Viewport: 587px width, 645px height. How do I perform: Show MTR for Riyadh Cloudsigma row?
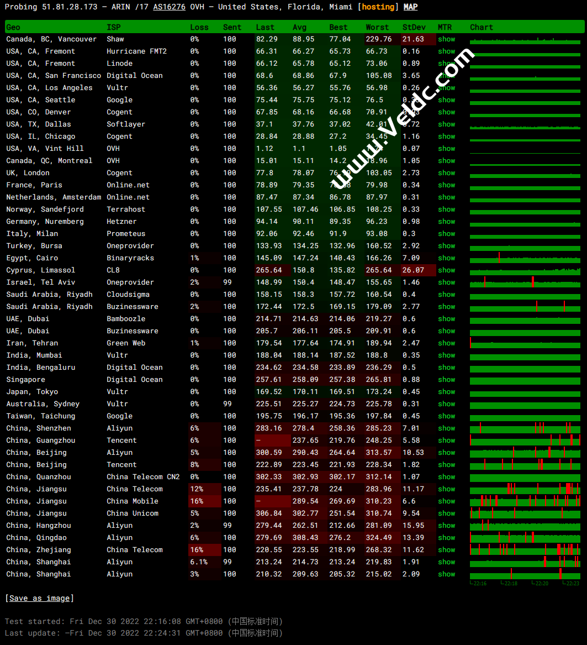(446, 295)
